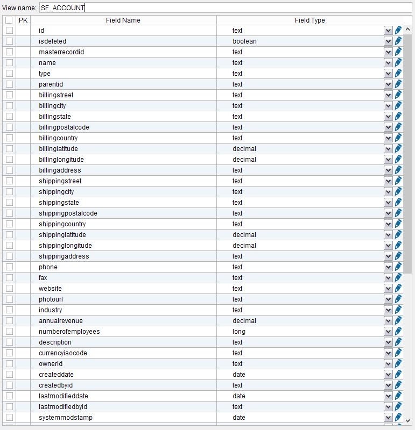Click pencil icon in lastmodifieddate row
The width and height of the screenshot is (415, 430).
click(x=398, y=396)
